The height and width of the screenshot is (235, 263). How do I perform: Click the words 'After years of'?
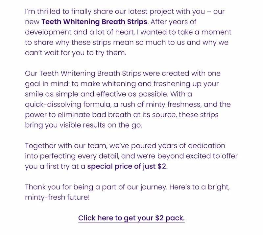tap(174, 22)
